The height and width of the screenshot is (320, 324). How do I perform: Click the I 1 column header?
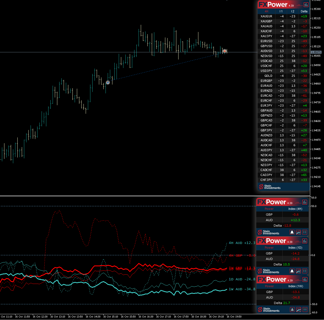coord(281,11)
